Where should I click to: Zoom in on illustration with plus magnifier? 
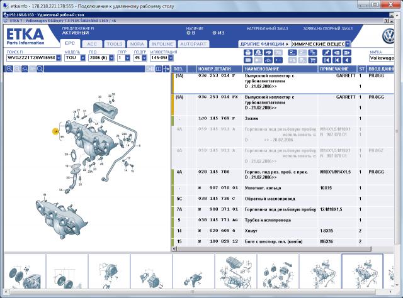pyautogui.click(x=9, y=69)
